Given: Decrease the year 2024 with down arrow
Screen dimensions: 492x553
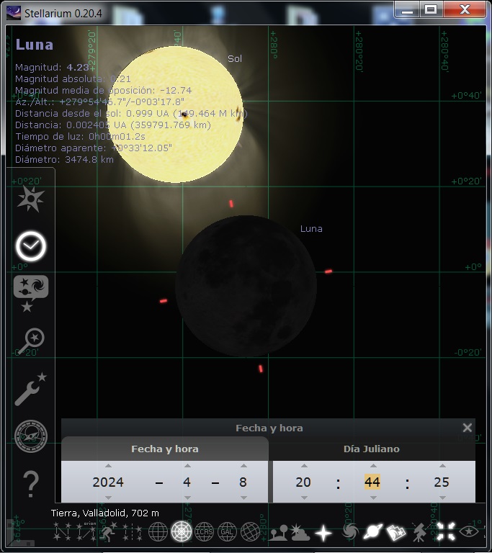Looking at the screenshot, I should pyautogui.click(x=108, y=498).
